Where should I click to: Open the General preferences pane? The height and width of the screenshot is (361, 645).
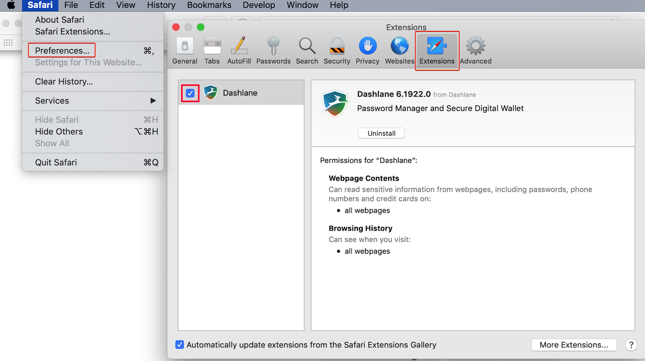(x=185, y=49)
